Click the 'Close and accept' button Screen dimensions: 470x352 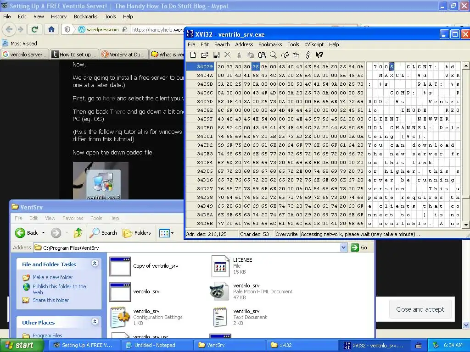(420, 309)
